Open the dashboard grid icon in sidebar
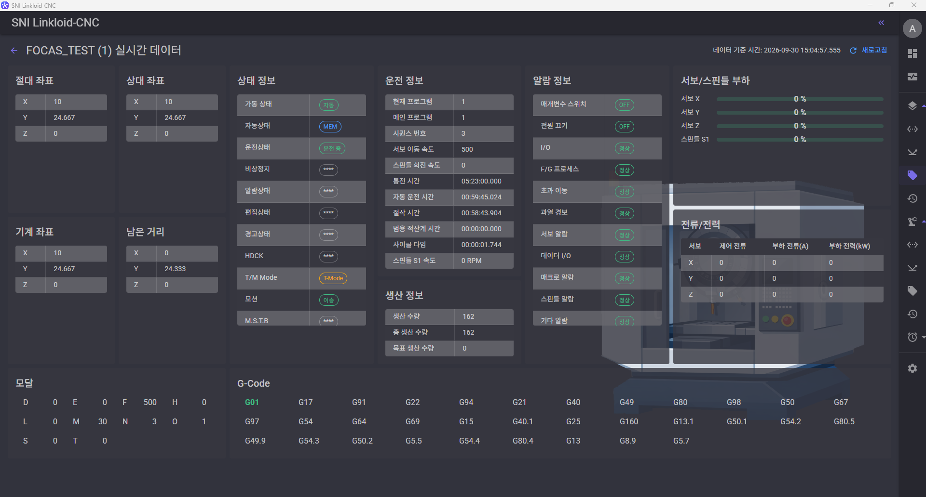Viewport: 926px width, 497px height. (912, 53)
